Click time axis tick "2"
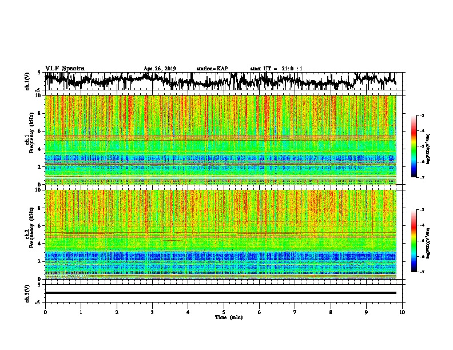Viewport: 453px width, 350px height. point(117,312)
